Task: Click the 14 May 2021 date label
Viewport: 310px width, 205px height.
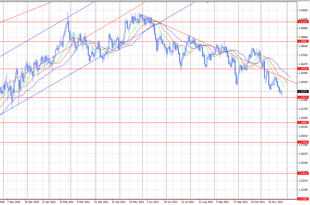Action: pos(137,202)
